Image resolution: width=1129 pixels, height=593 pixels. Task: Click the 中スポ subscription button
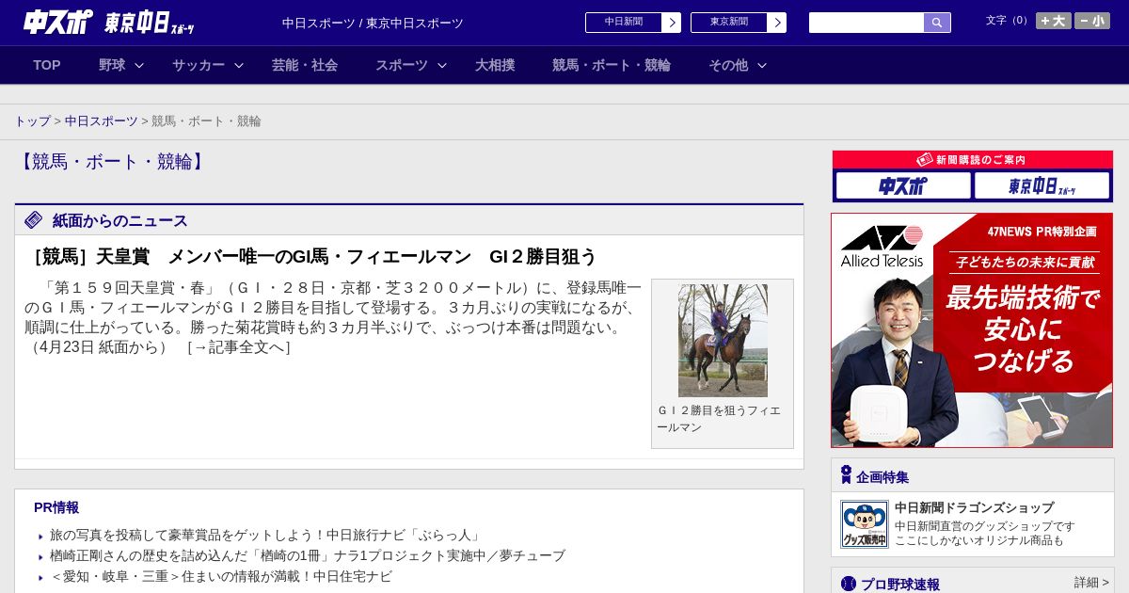[x=903, y=185]
